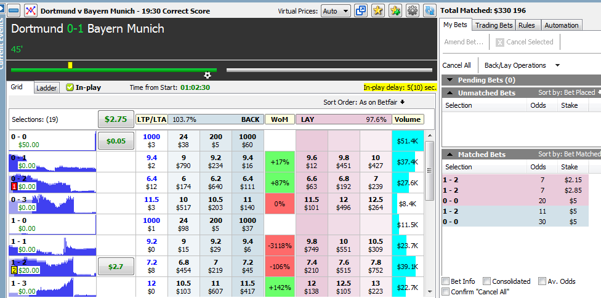Image resolution: width=601 pixels, height=298 pixels.
Task: Click the +87% WoM cell for 0 - 2
Action: click(x=280, y=183)
